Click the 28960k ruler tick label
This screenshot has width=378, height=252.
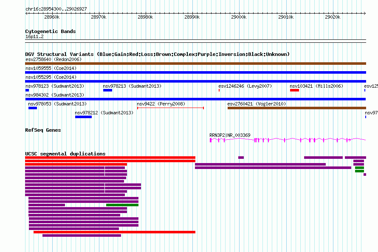coord(52,17)
